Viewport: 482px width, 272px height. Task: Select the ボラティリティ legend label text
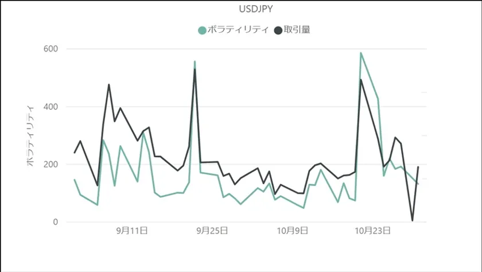pos(238,30)
